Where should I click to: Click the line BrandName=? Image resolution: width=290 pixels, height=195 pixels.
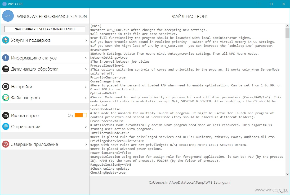[x=100, y=50]
